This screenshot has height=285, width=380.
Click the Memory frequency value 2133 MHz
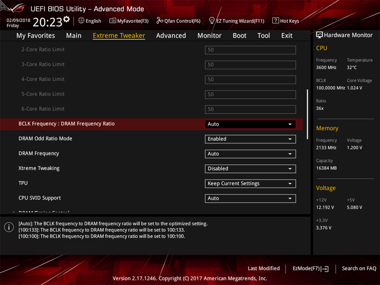point(326,148)
